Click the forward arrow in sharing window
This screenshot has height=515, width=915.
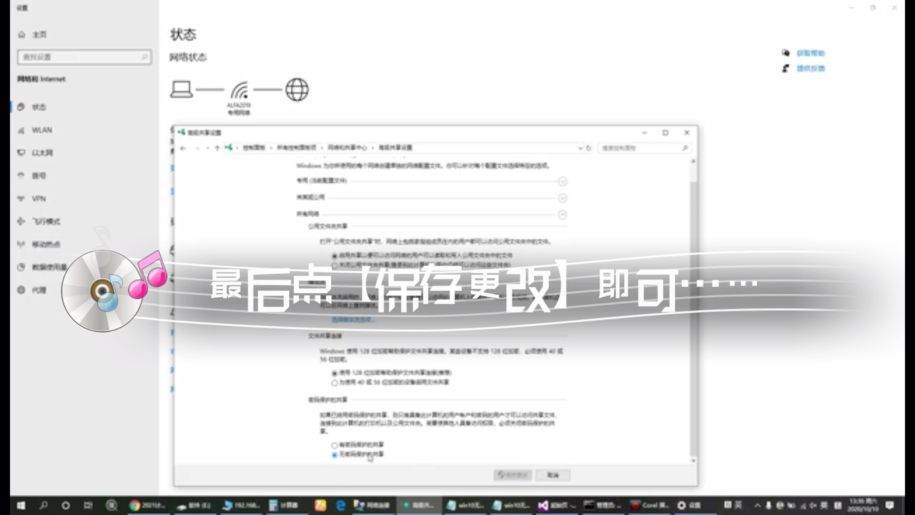(197, 148)
